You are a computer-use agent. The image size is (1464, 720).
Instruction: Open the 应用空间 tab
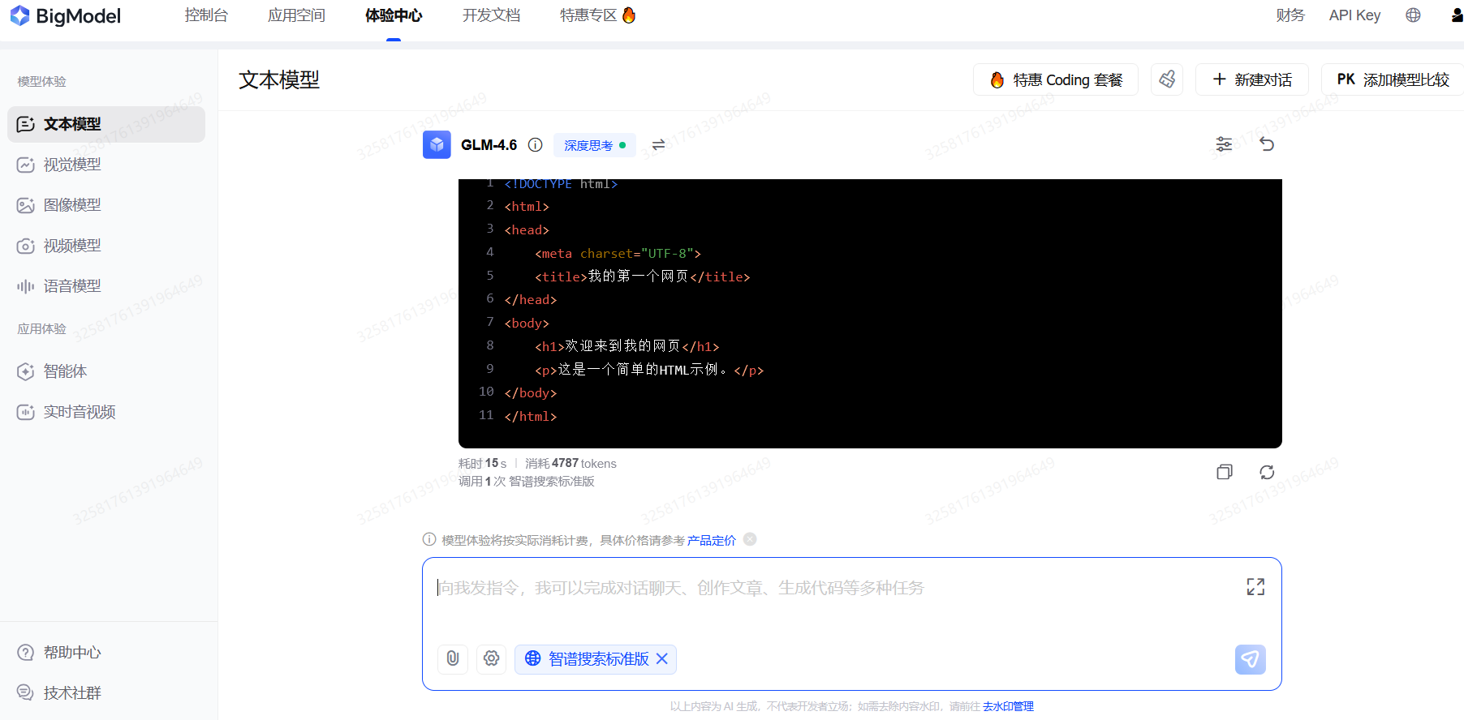click(x=296, y=15)
